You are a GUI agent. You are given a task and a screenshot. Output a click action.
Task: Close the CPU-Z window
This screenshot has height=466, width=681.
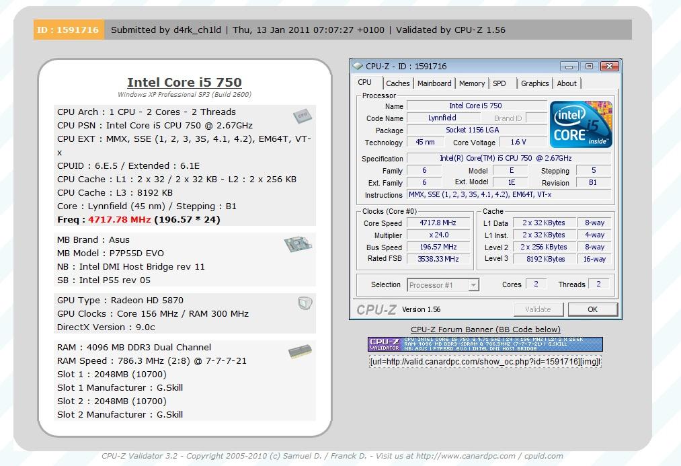click(x=609, y=67)
